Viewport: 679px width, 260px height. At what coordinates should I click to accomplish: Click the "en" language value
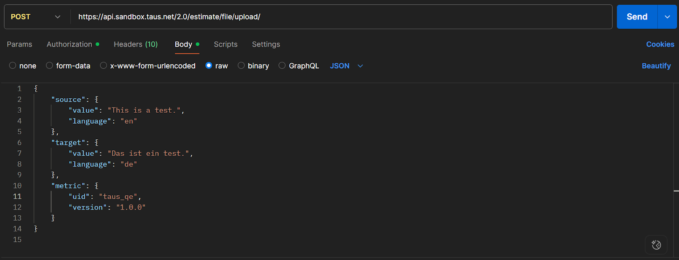129,121
